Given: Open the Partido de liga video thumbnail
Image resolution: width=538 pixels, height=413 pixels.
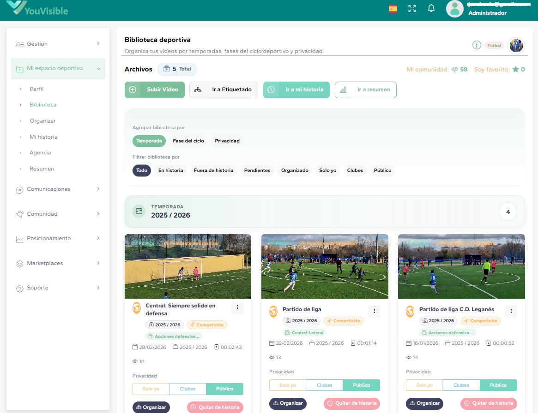Looking at the screenshot, I should pos(325,266).
